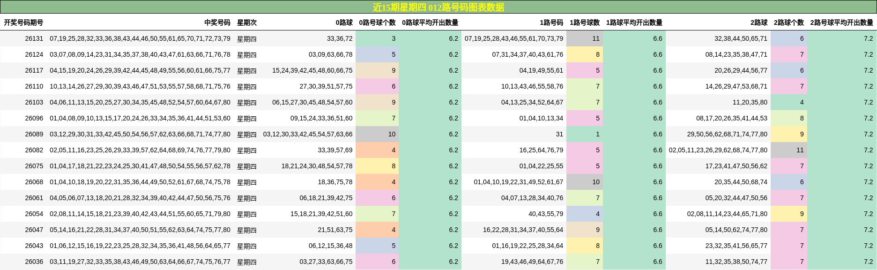The image size is (877, 270).
Task: Click the 0路球 column header
Action: (344, 22)
